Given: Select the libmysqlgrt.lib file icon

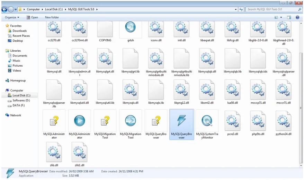Looking at the screenshot, I should click(x=131, y=58).
